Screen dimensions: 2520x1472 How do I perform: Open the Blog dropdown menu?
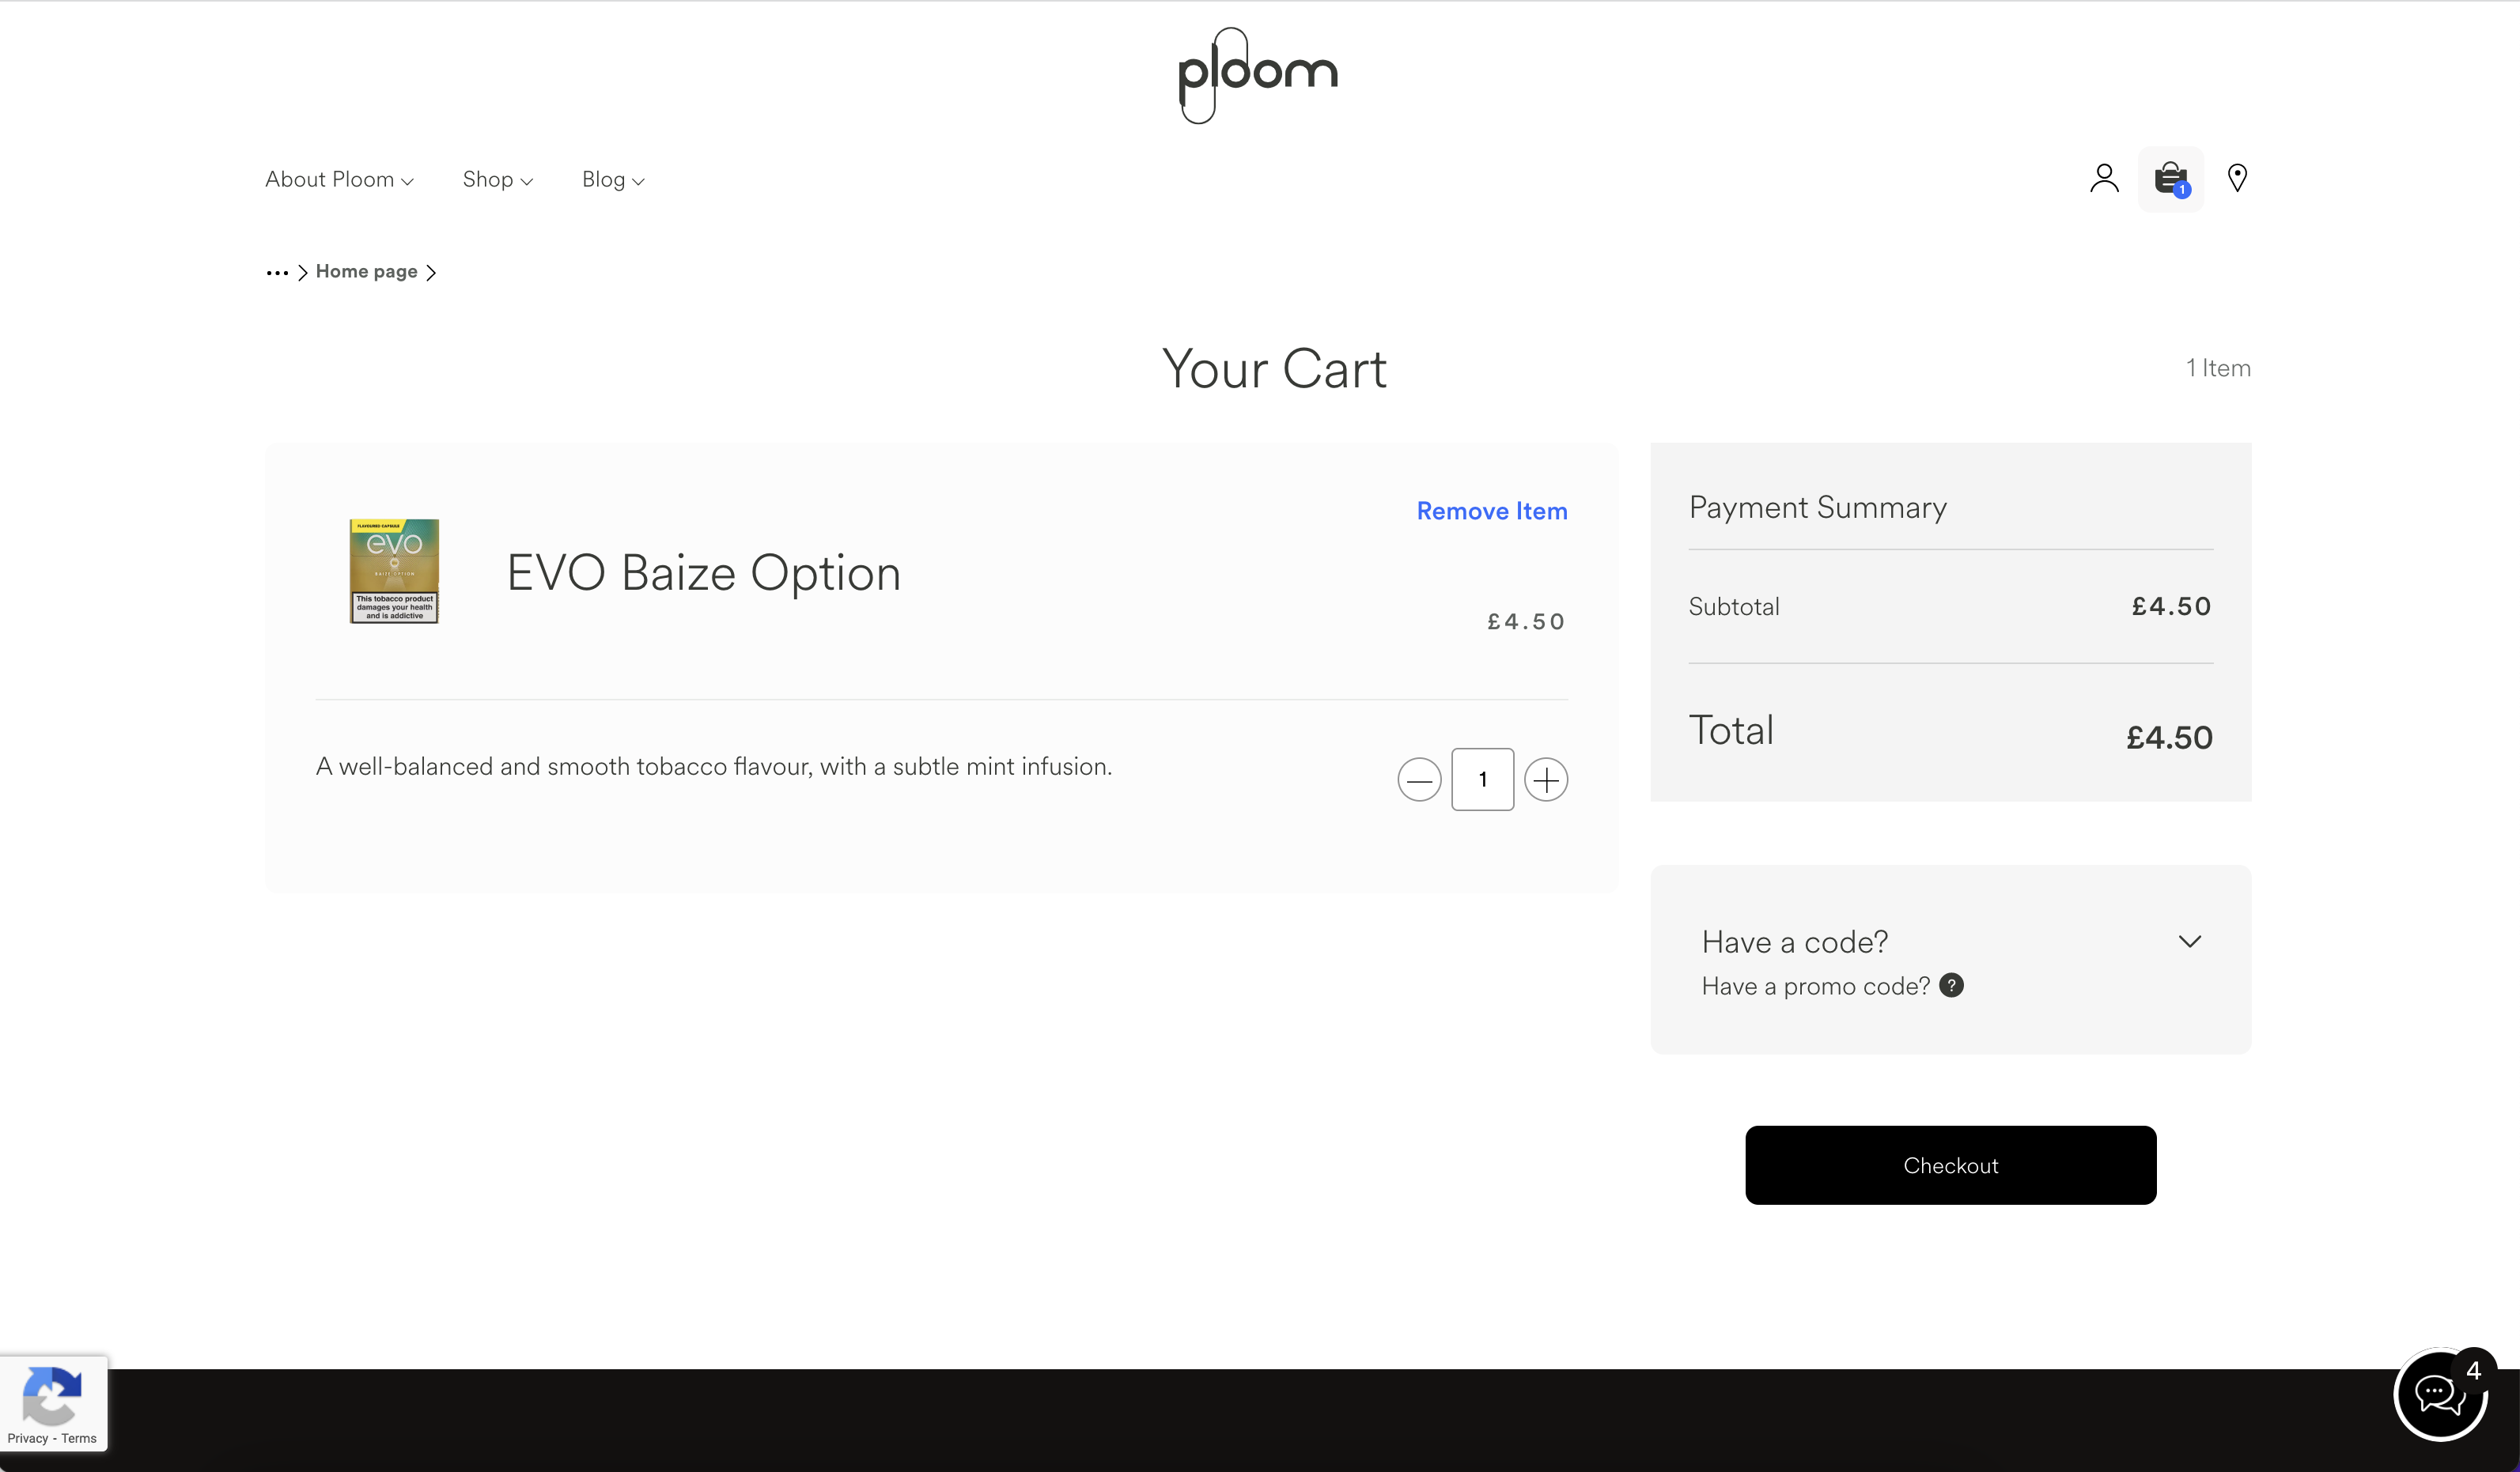(613, 180)
